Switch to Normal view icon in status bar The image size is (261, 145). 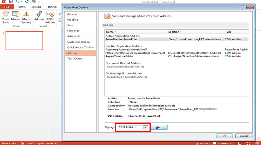[240, 143]
